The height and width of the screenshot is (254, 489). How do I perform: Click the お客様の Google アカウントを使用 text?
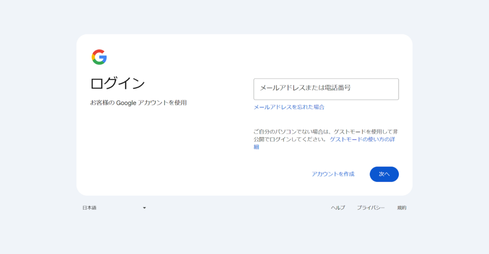coord(138,103)
